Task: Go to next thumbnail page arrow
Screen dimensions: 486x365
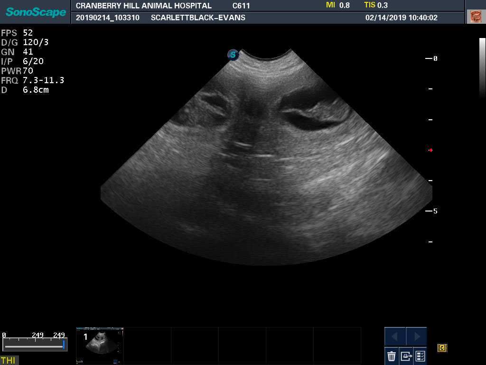Action: coord(416,336)
